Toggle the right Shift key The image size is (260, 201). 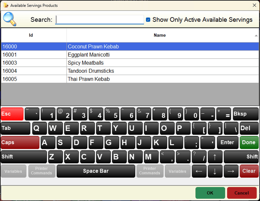coord(241,157)
